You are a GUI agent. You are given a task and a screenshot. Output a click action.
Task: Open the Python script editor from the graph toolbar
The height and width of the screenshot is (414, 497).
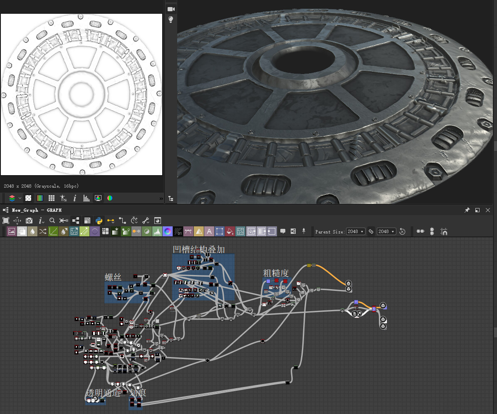[x=99, y=221]
